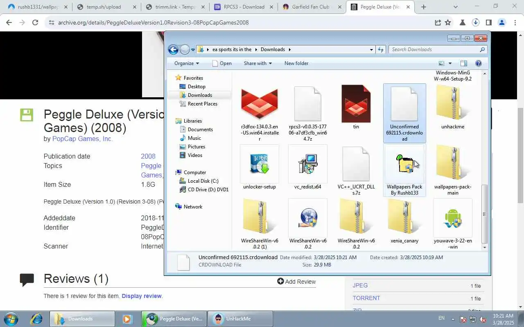Click the browser reload button
The width and height of the screenshot is (524, 327).
tap(35, 22)
